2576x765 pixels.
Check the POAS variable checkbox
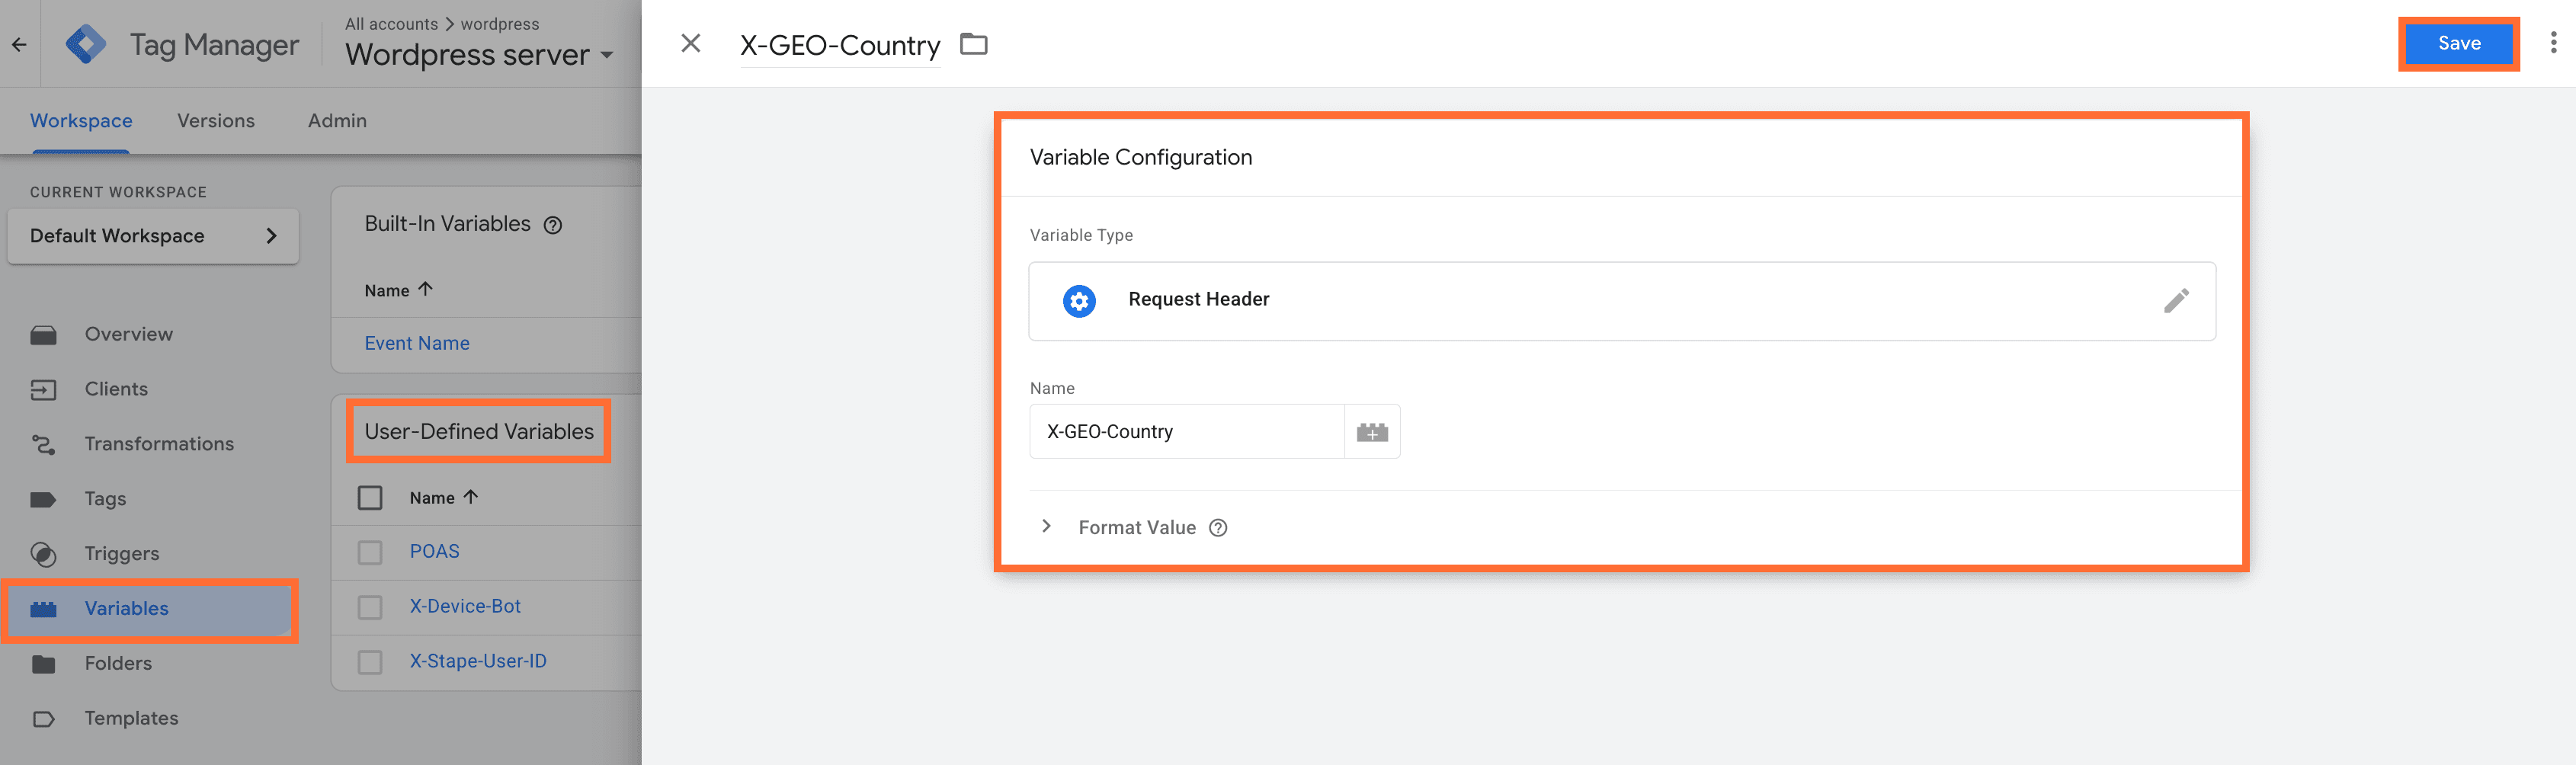point(371,551)
